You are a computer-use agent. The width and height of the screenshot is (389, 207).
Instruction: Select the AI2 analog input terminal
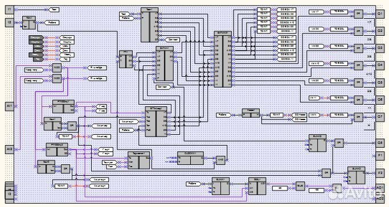pyautogui.click(x=10, y=150)
